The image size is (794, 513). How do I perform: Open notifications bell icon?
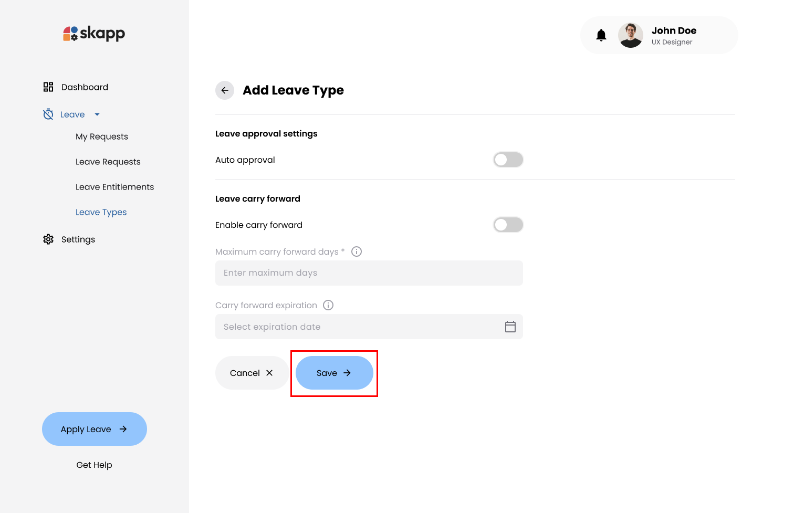tap(601, 35)
